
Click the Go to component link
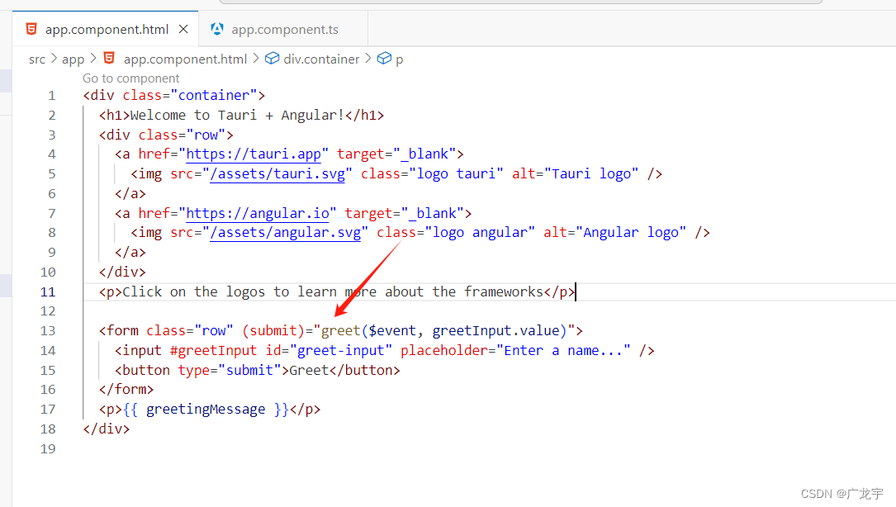tap(131, 78)
